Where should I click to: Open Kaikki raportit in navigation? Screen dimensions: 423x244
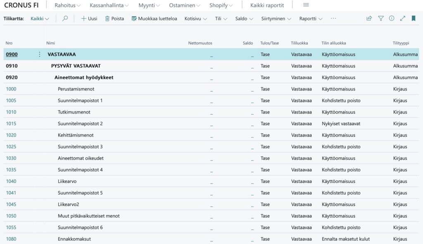pos(267,5)
